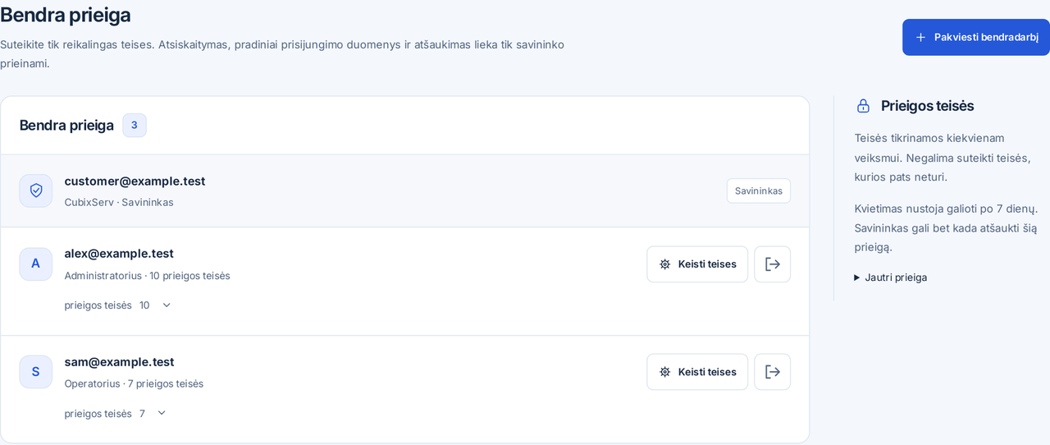Click sam's avatar letter S
The image size is (1050, 445).
coord(35,372)
